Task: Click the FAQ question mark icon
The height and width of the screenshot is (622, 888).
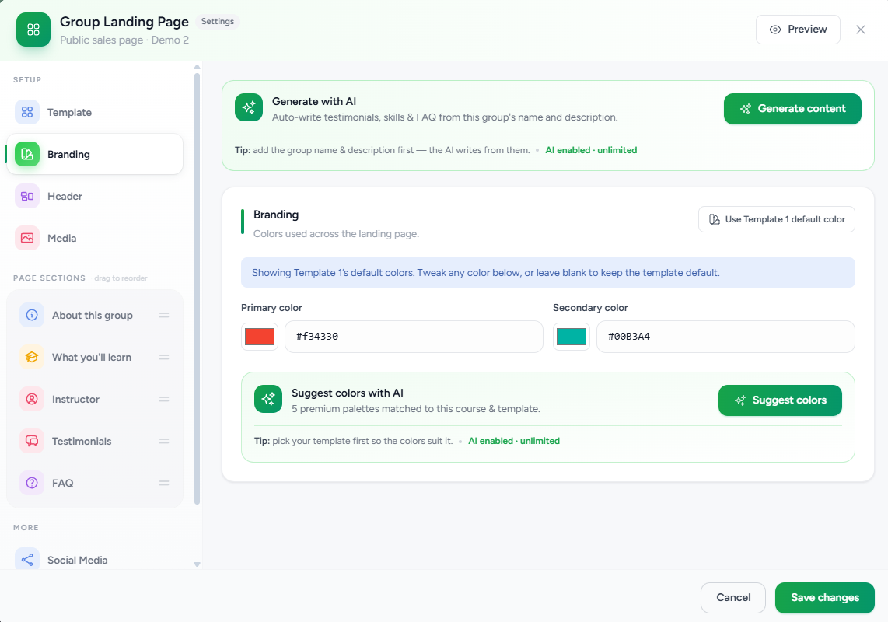Action: tap(32, 483)
